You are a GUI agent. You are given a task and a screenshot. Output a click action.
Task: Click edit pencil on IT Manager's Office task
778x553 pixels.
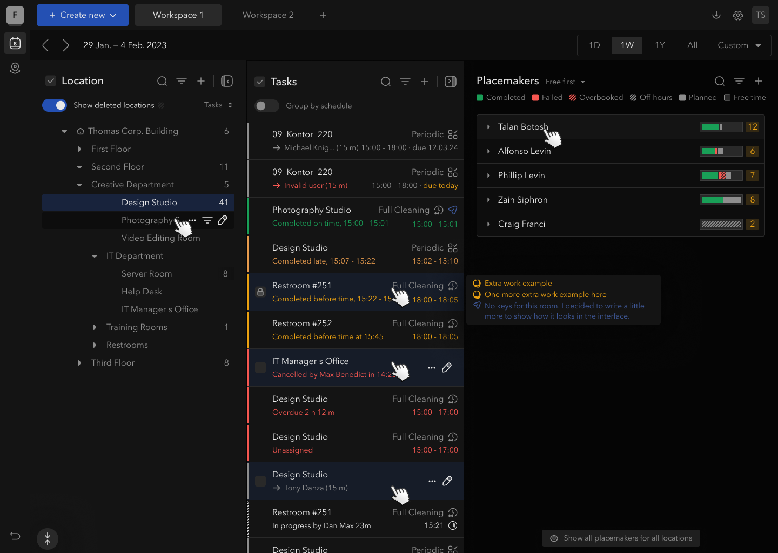click(447, 368)
